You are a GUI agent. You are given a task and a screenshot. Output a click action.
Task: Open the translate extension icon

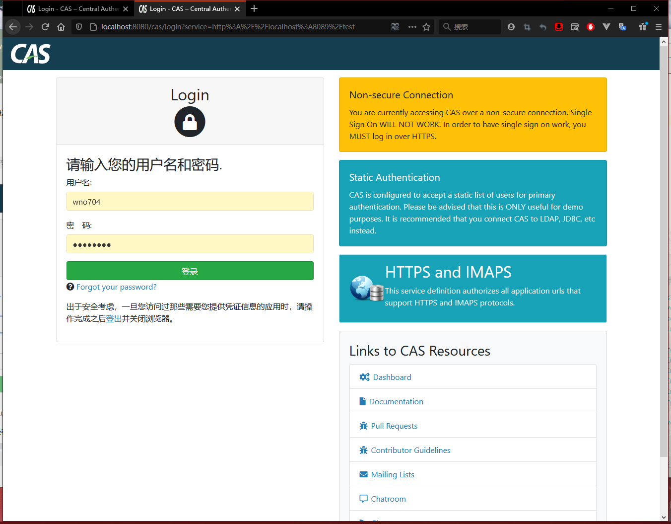click(x=622, y=27)
